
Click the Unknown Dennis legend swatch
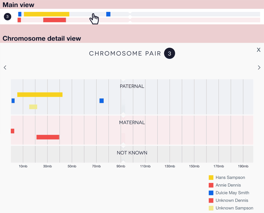click(211, 200)
